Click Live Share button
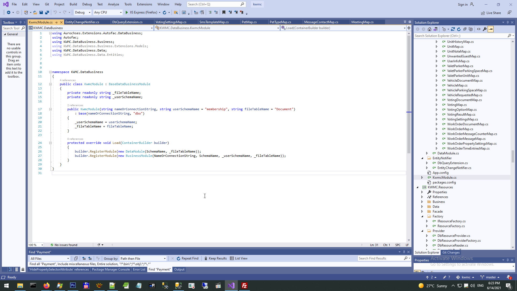The height and width of the screenshot is (291, 517). click(491, 13)
